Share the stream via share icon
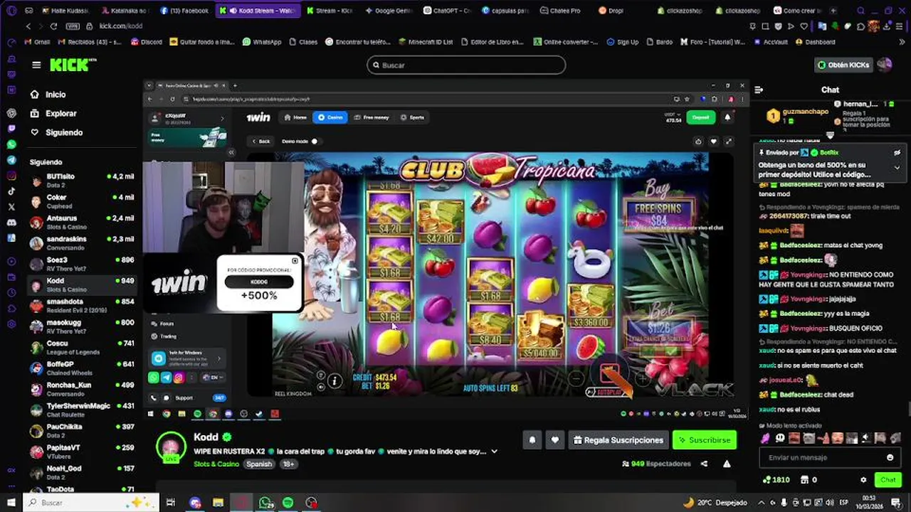The width and height of the screenshot is (911, 512). (x=704, y=464)
